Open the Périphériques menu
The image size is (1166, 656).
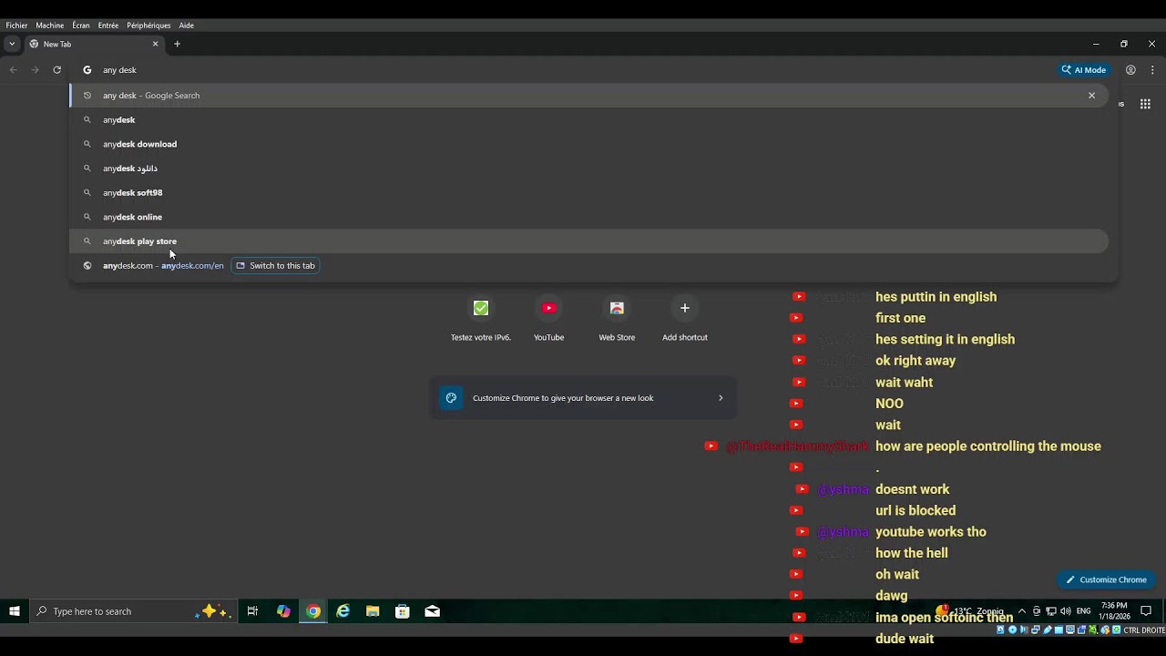(148, 26)
